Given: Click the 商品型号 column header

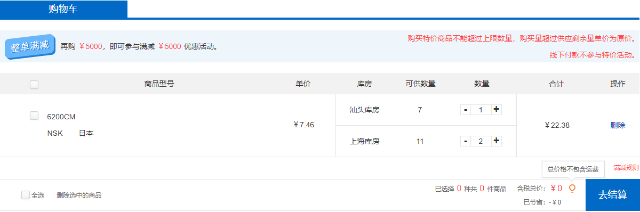Looking at the screenshot, I should (x=159, y=84).
